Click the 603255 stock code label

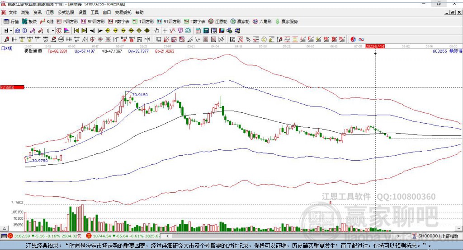(x=439, y=51)
